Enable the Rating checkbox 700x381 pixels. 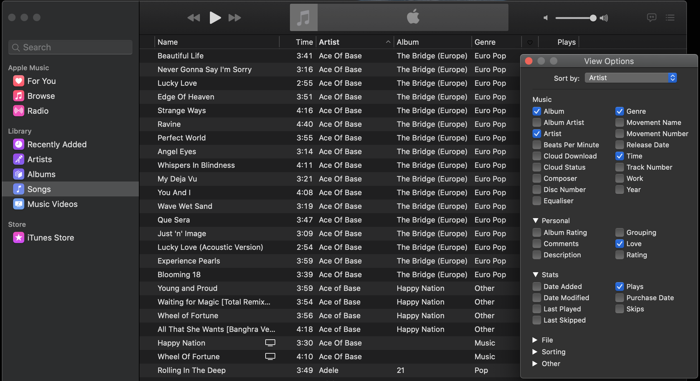pyautogui.click(x=620, y=255)
